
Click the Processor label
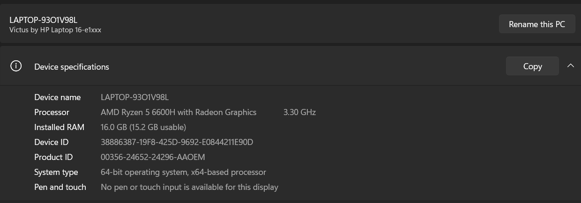tap(52, 112)
